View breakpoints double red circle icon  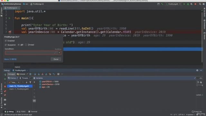(x=5, y=91)
